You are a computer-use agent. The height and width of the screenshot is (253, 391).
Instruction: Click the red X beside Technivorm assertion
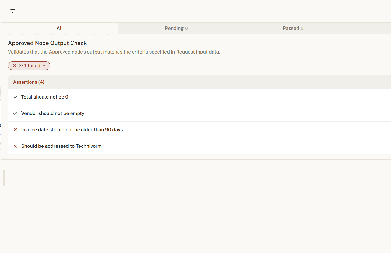point(15,146)
